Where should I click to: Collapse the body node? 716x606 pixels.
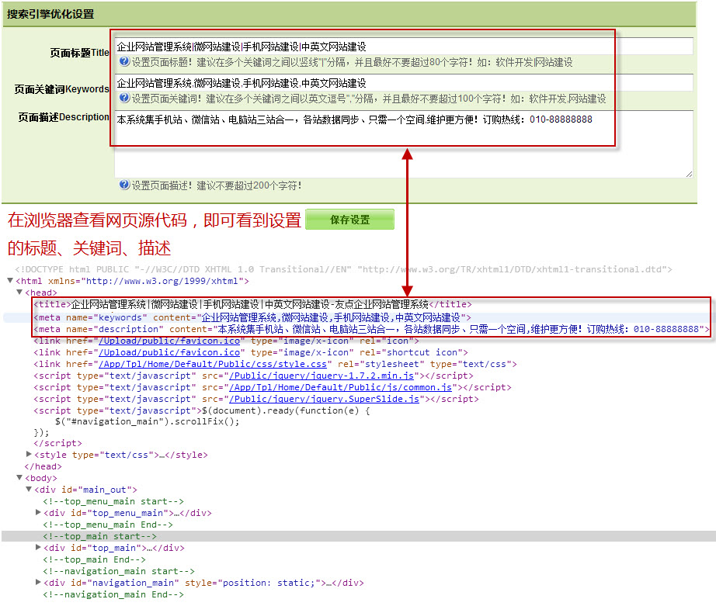pos(19,478)
